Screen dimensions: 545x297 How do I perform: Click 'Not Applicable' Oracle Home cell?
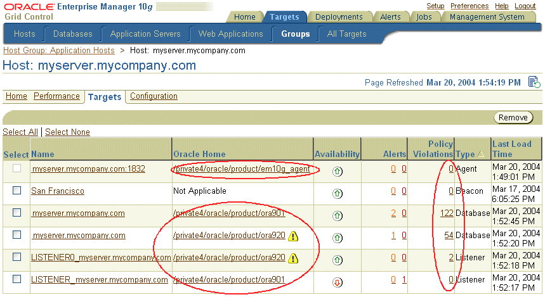point(199,191)
